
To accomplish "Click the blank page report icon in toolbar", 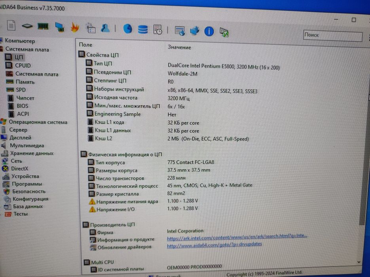I will [11, 25].
